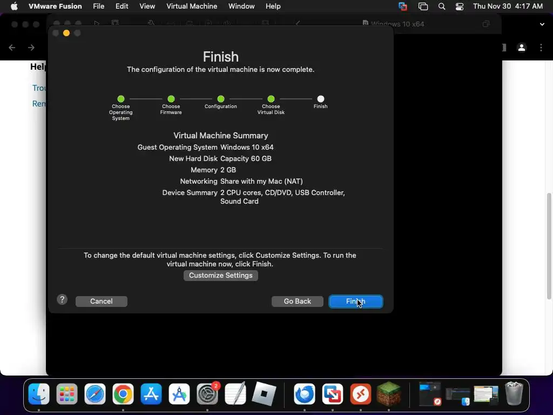
Task: Click the date and time in menu bar
Action: (508, 6)
